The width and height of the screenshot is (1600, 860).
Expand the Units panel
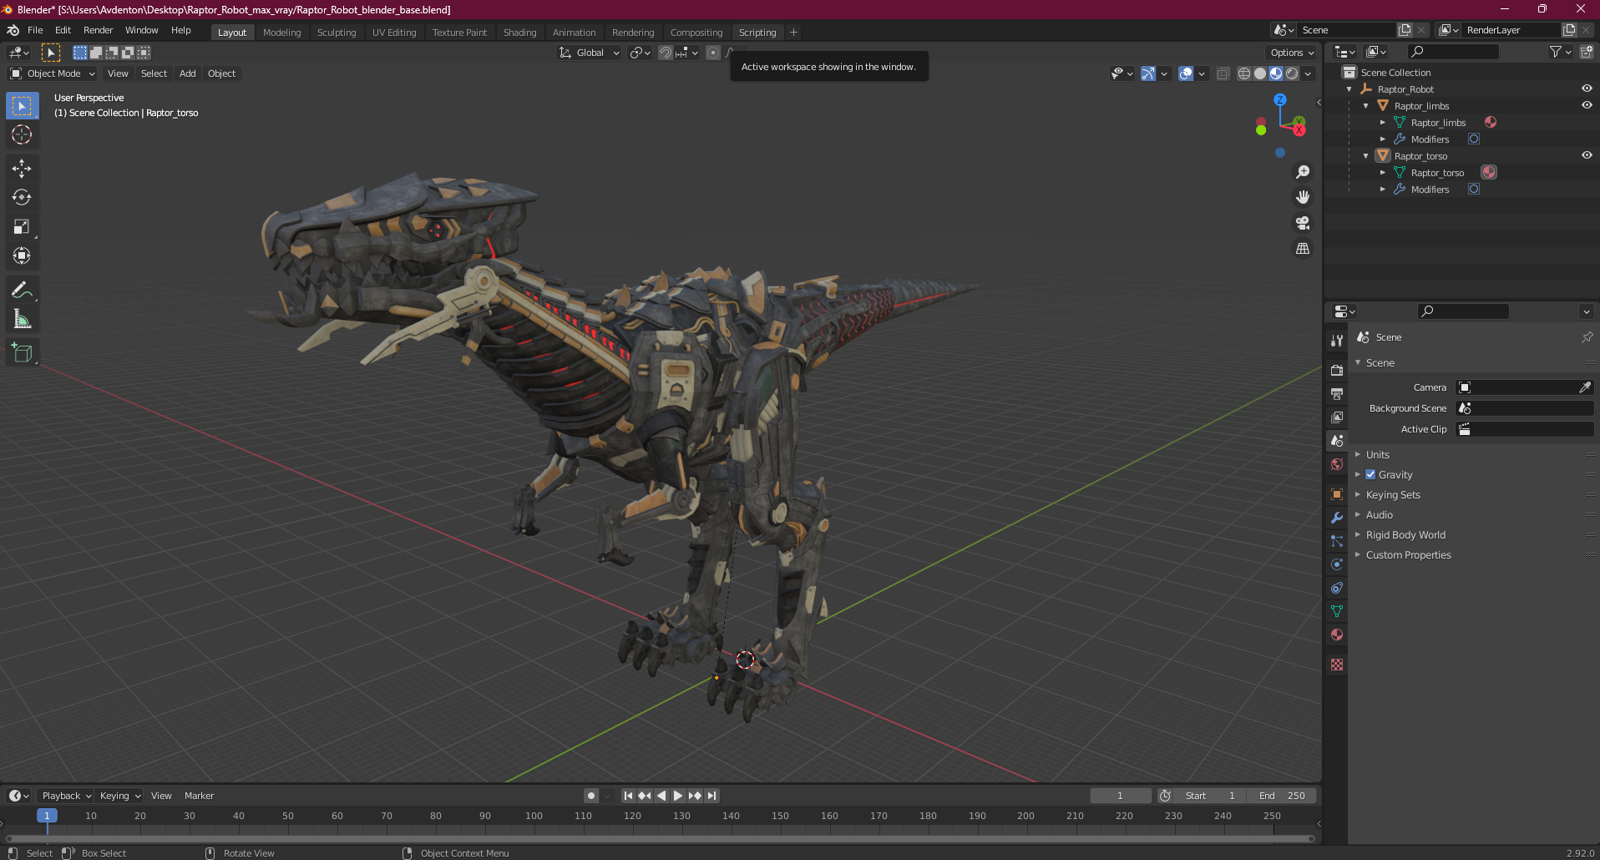pyautogui.click(x=1377, y=454)
